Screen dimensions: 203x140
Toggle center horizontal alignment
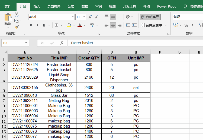click(x=113, y=25)
